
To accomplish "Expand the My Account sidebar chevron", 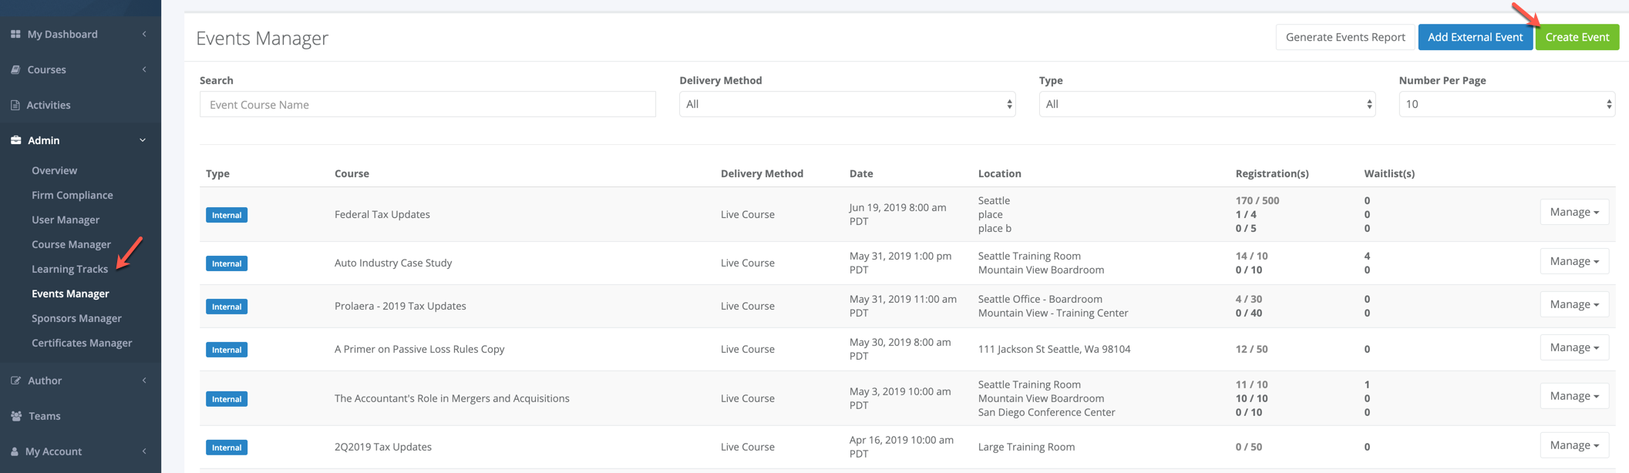I will pyautogui.click(x=144, y=451).
